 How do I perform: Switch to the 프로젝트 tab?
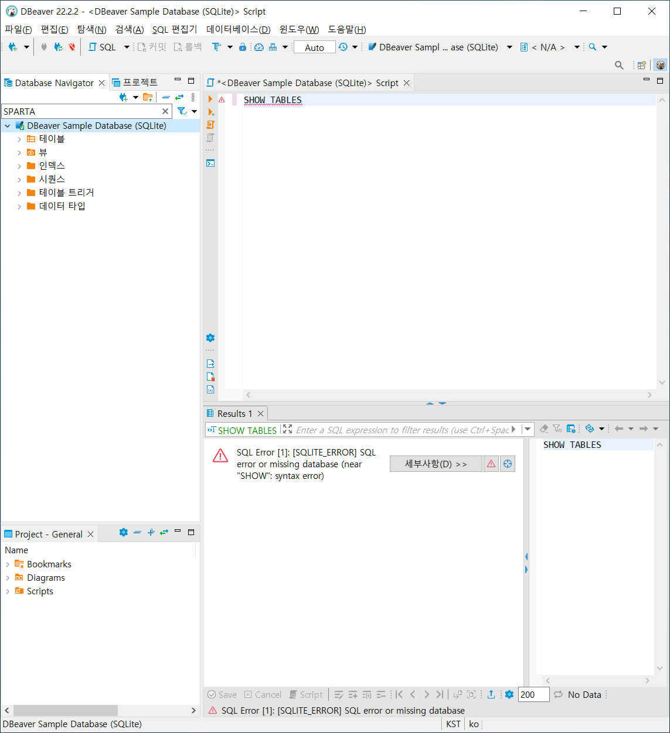pos(135,83)
